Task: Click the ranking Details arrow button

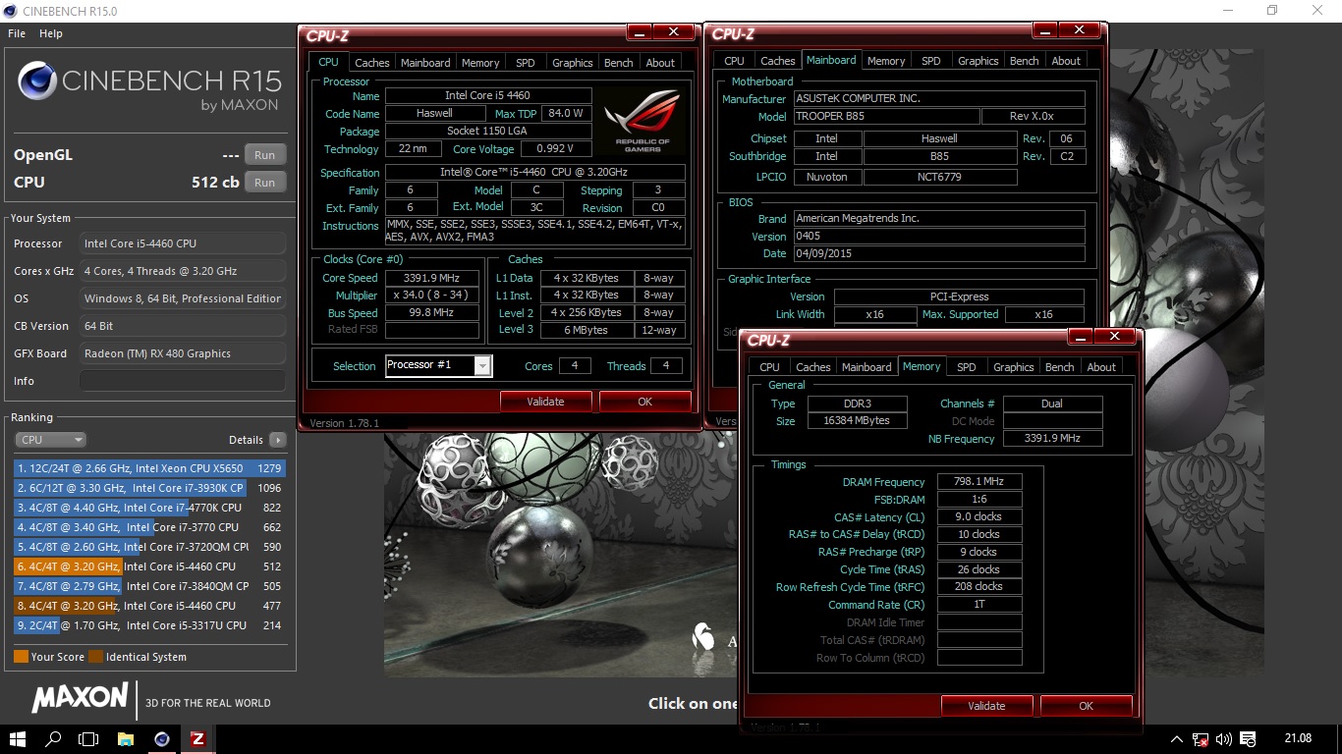Action: tap(278, 440)
